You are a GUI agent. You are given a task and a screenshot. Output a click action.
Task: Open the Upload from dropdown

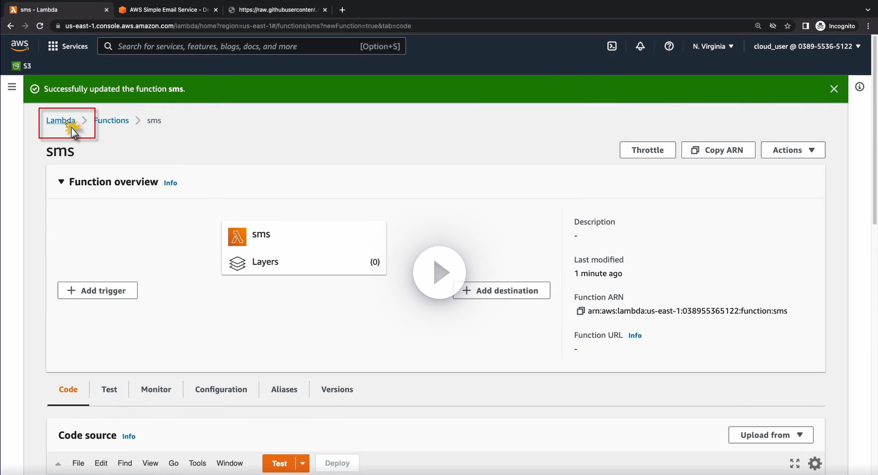pos(771,435)
